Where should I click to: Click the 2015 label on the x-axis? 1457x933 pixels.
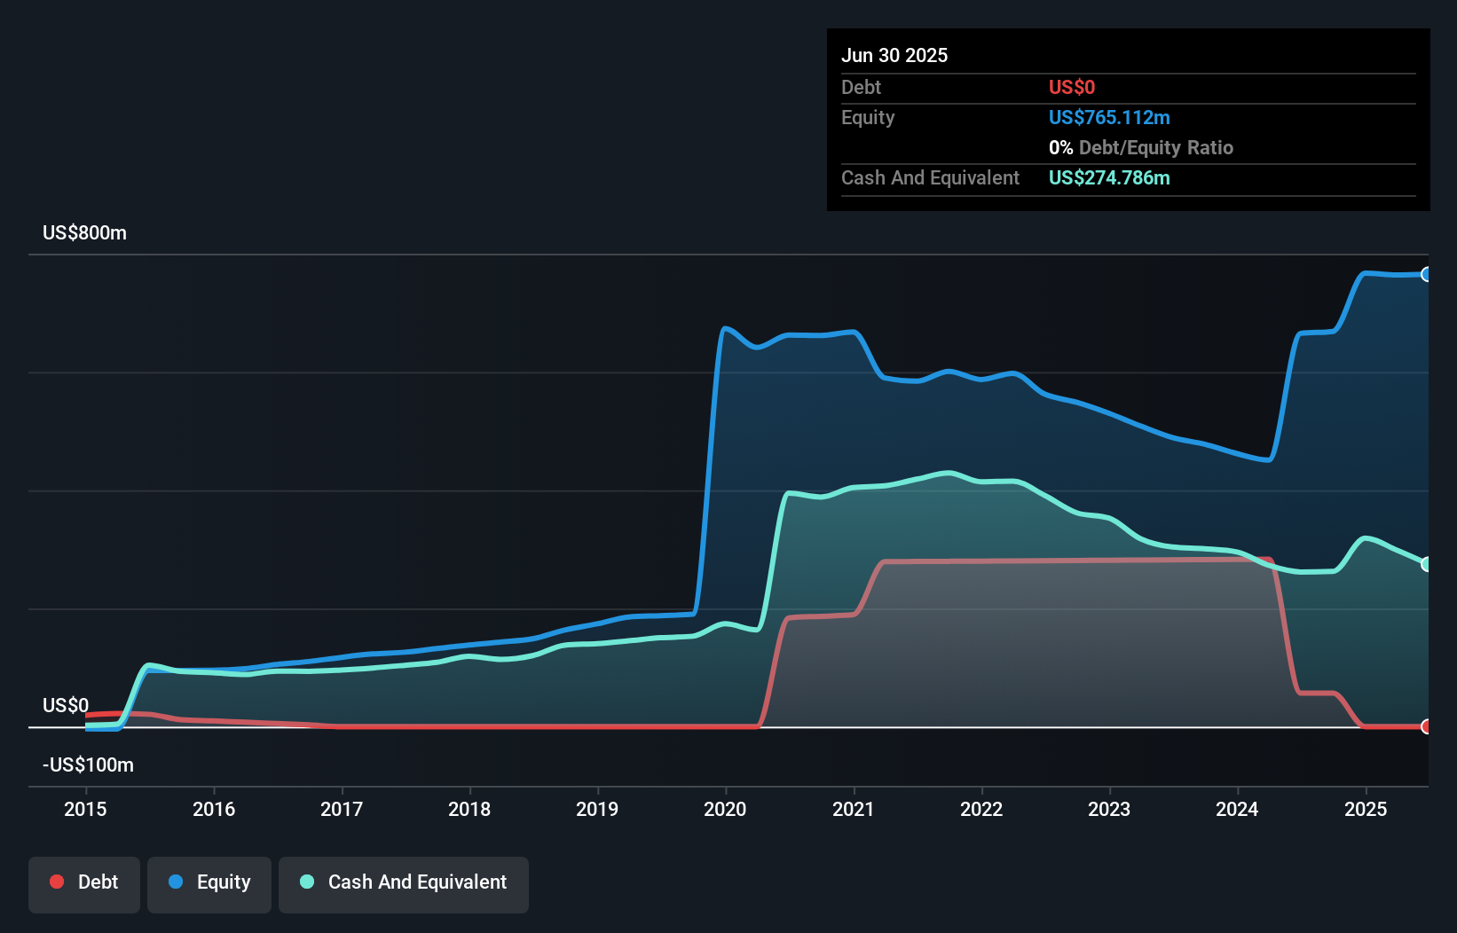click(x=84, y=809)
